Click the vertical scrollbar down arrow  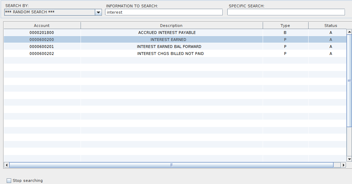(349, 159)
